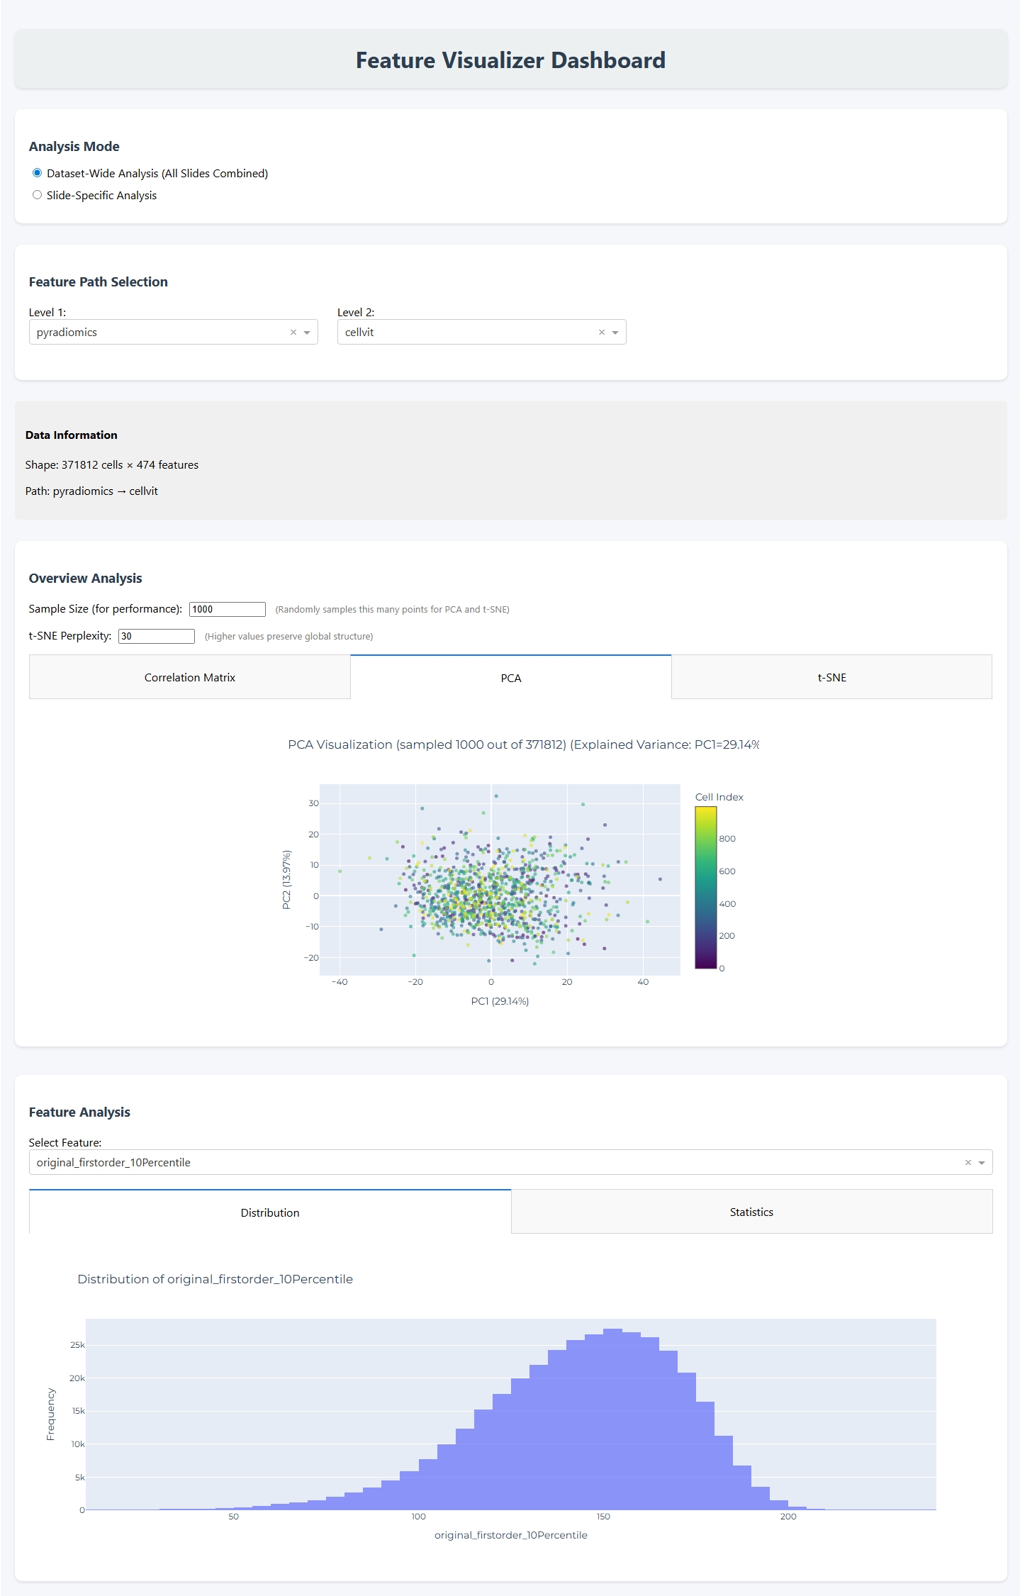Viewport: 1020px width, 1596px height.
Task: Clear the Level 2 cellvit selection
Action: pos(602,333)
